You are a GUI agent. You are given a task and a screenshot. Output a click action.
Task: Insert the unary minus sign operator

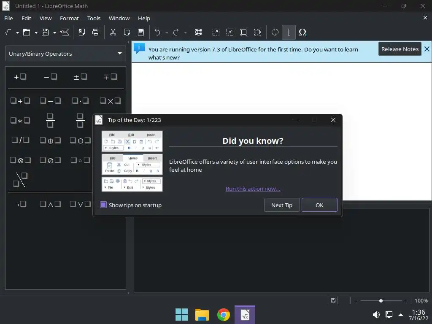(x=50, y=77)
